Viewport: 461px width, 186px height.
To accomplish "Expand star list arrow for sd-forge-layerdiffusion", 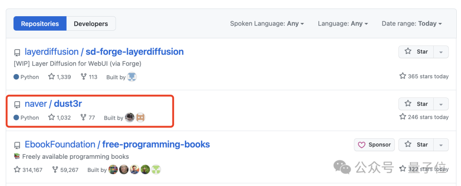I will 441,52.
